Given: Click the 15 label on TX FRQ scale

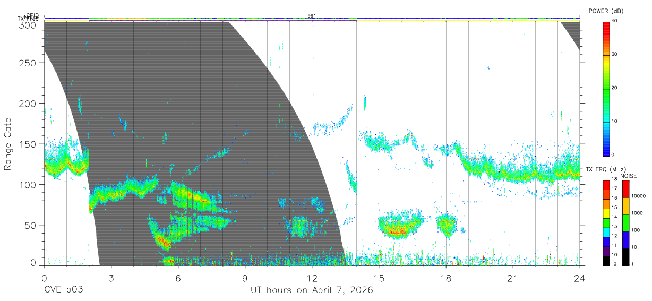Looking at the screenshot, I should (x=614, y=207).
